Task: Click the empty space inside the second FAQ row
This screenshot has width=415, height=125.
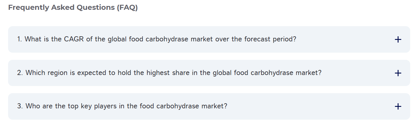Action: [x=359, y=73]
